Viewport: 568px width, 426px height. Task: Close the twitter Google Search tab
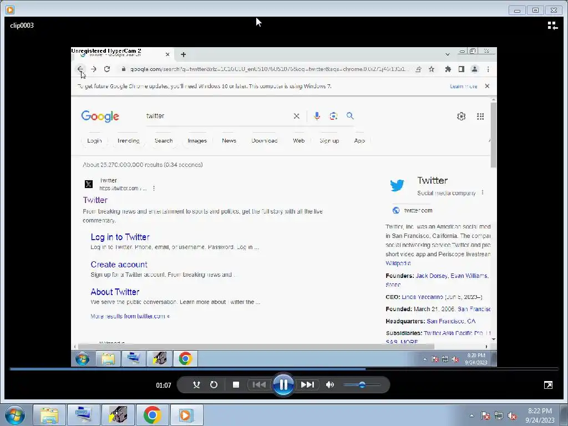coord(168,54)
